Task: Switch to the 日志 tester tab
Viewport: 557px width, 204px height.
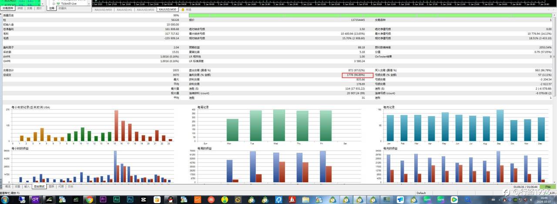Action: pos(70,186)
